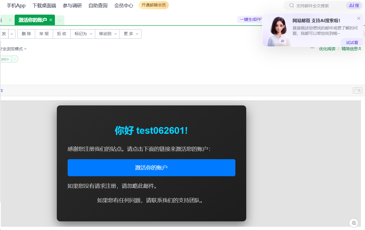Viewport: 365px width, 230px height.
Task: Open the 更多 dropdown
Action: coord(130,34)
